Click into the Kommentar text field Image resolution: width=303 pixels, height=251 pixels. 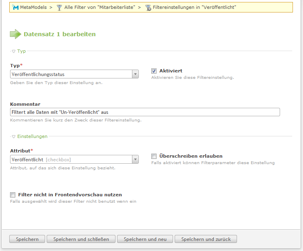point(145,112)
